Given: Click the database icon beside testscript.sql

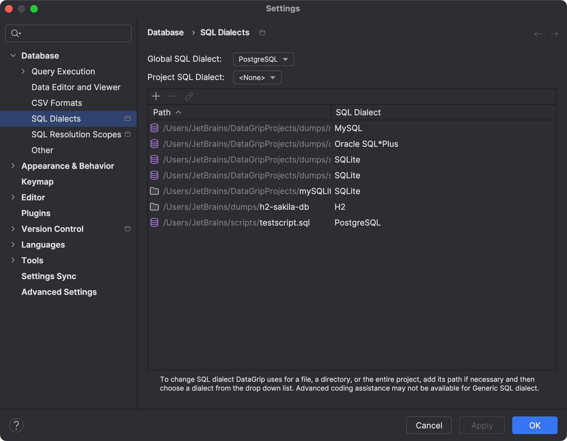Looking at the screenshot, I should 154,222.
